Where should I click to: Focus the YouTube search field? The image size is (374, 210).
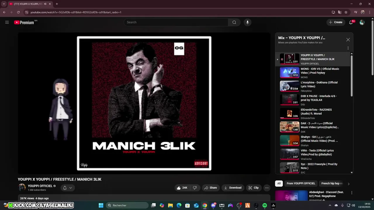[x=176, y=22]
